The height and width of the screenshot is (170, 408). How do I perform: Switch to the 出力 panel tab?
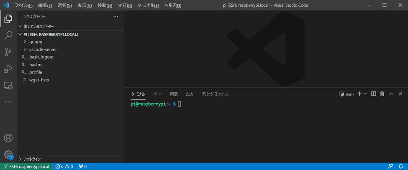pos(190,94)
